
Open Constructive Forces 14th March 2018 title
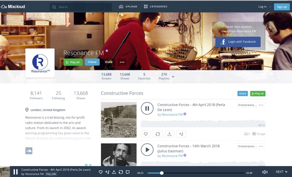coord(189,148)
